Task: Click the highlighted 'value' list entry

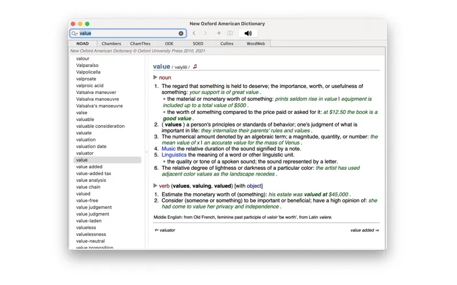Action: click(x=107, y=160)
